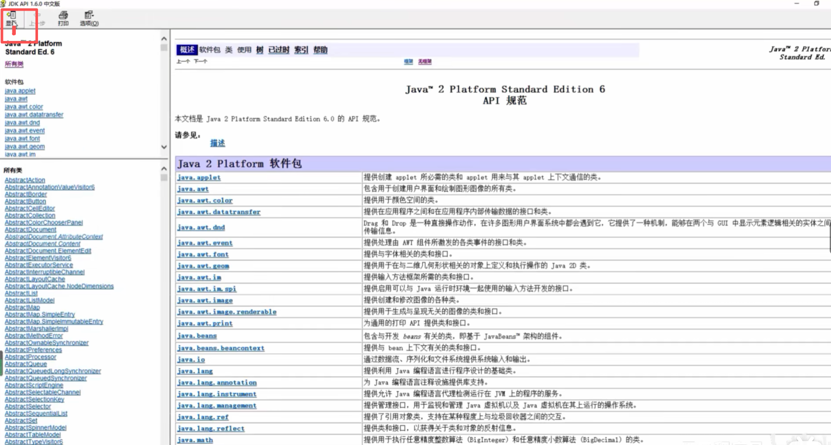
Task: Open the AbstractBorder class link
Action: (x=26, y=194)
